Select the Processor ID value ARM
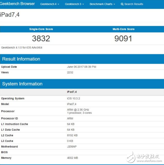The height and width of the screenshot is (165, 164). point(70,118)
